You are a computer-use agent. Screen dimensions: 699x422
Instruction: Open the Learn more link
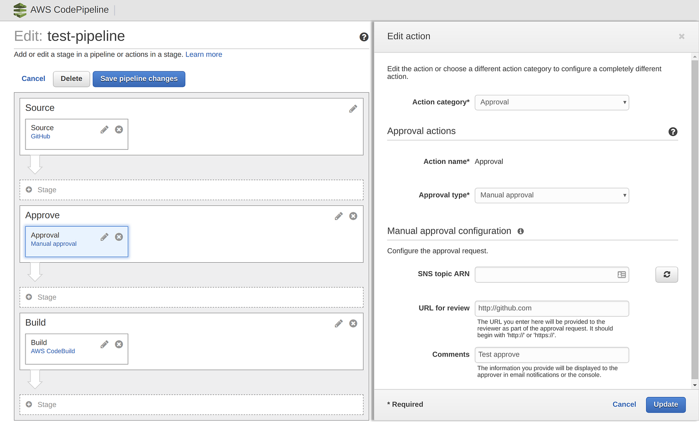click(204, 54)
